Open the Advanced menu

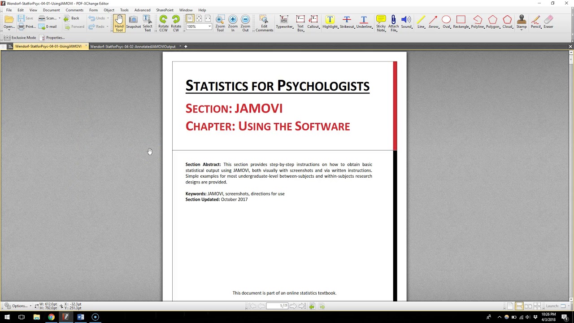coord(142,10)
